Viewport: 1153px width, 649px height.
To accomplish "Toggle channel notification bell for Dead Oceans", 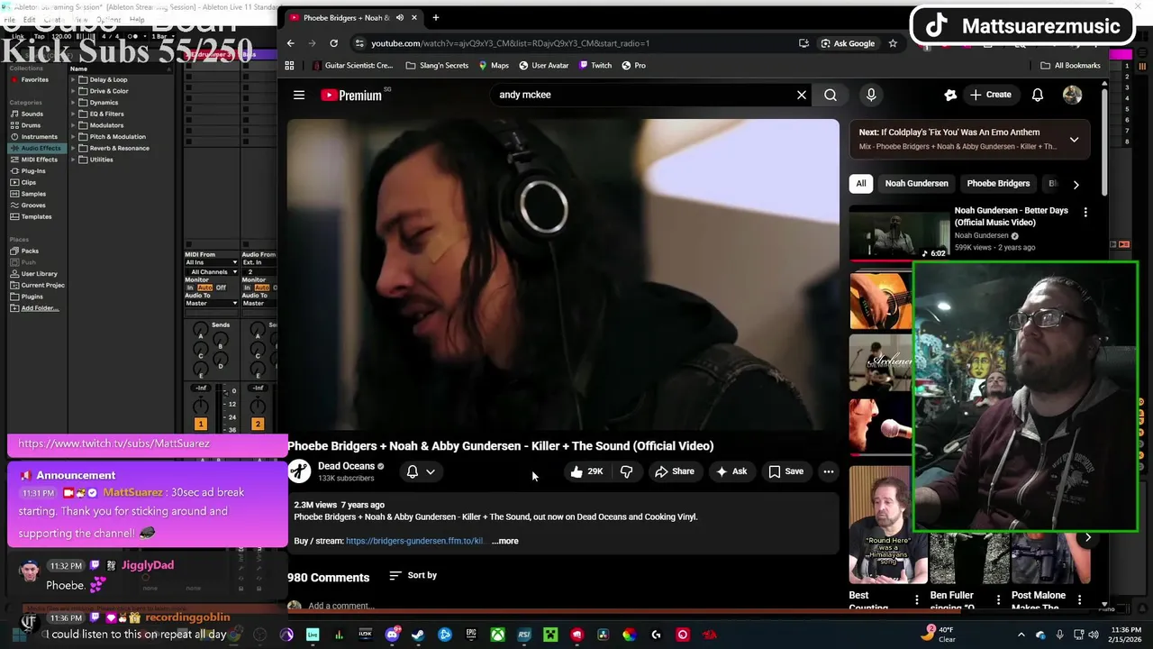I will [x=413, y=471].
